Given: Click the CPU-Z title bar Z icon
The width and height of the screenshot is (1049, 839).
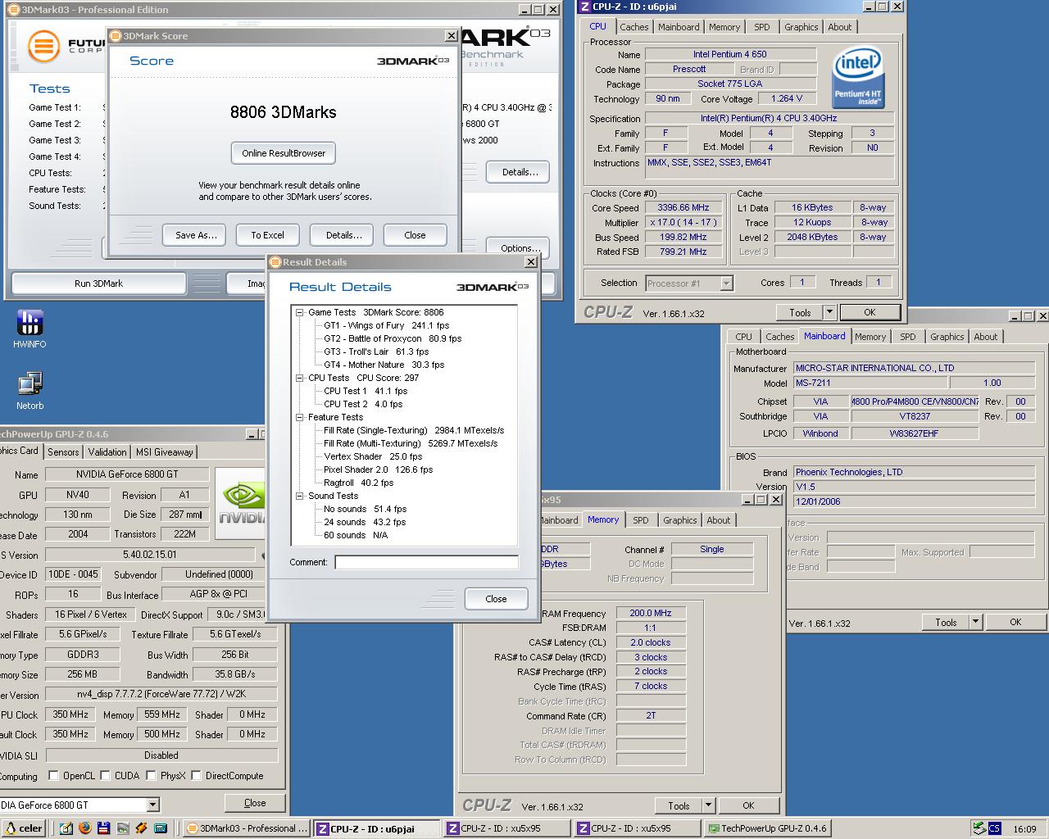Looking at the screenshot, I should click(x=584, y=7).
